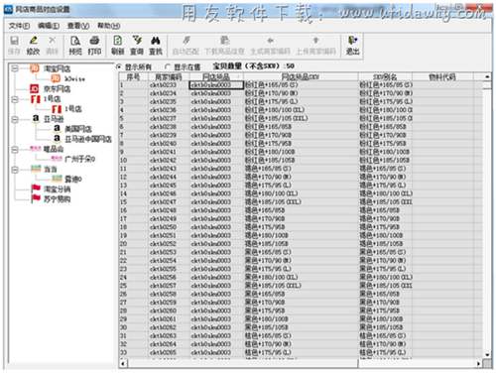The width and height of the screenshot is (496, 375).
Task: Select the 唯品会 parent tree node
Action: [54, 149]
